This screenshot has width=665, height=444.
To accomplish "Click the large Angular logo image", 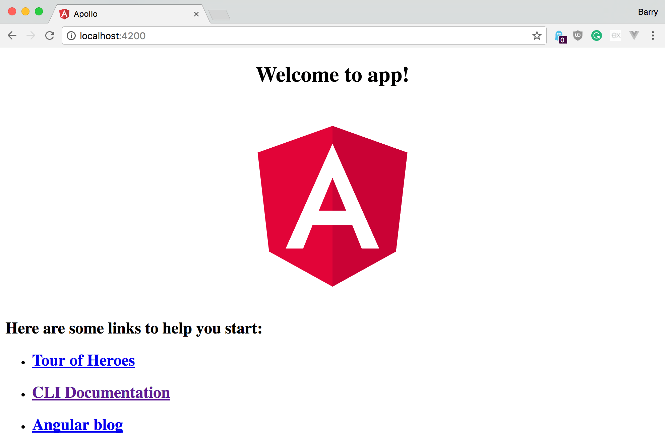I will click(332, 206).
